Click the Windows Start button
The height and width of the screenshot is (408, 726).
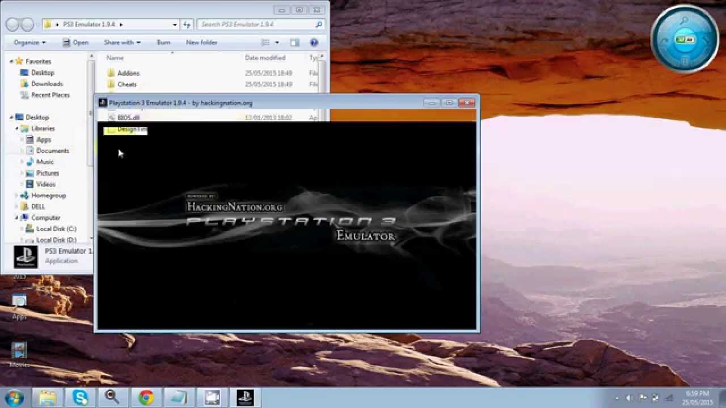(14, 397)
